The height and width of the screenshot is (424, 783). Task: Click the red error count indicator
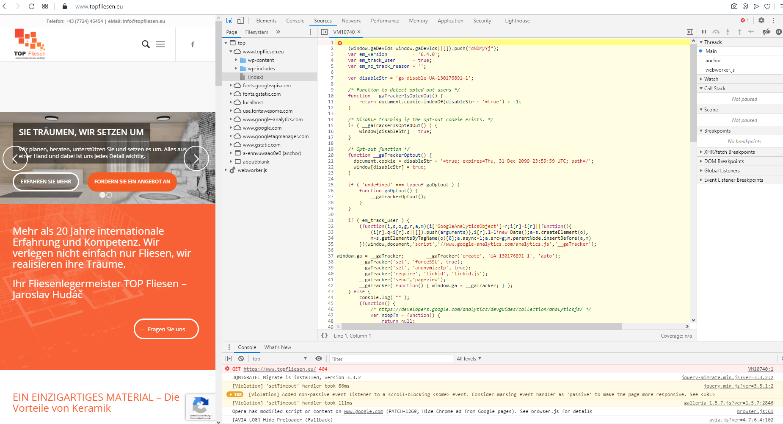click(x=745, y=20)
